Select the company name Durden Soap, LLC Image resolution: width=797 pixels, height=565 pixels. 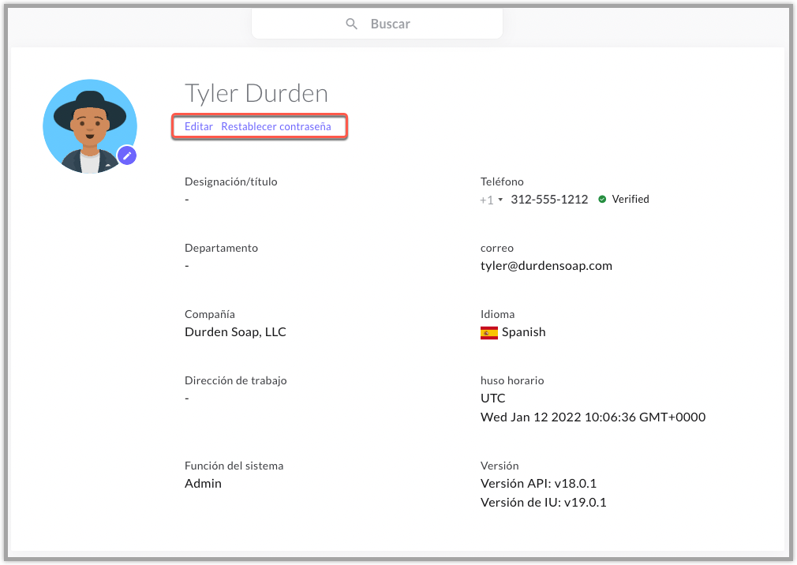pos(235,331)
